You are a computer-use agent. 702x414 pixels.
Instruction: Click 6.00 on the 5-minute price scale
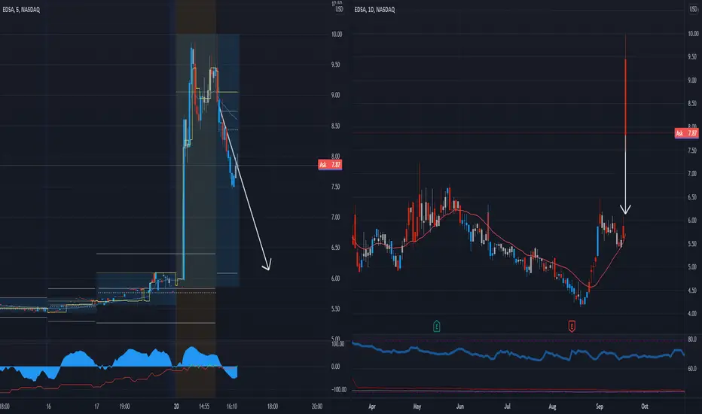click(x=335, y=278)
